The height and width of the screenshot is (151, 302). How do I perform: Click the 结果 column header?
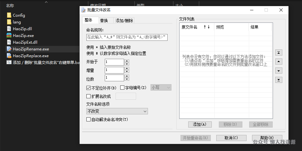pos(260,27)
